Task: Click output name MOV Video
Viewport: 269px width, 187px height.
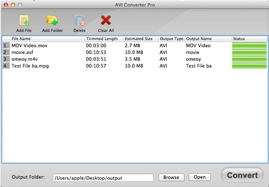Action: click(198, 45)
